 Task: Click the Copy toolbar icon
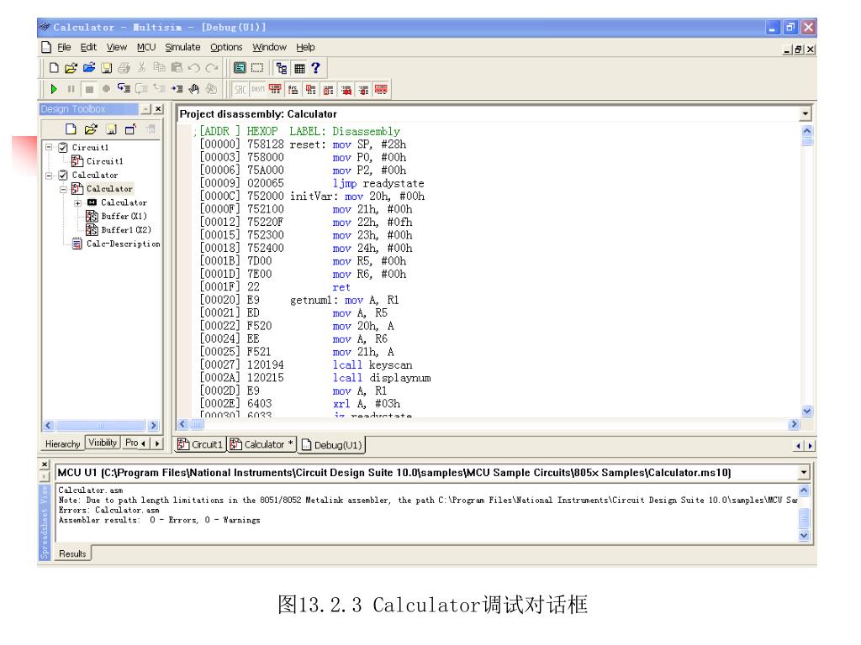(x=159, y=68)
